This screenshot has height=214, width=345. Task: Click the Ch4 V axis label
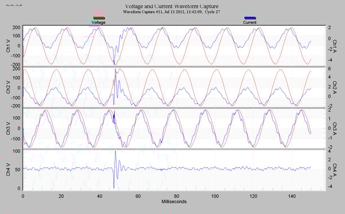[x=8, y=170]
